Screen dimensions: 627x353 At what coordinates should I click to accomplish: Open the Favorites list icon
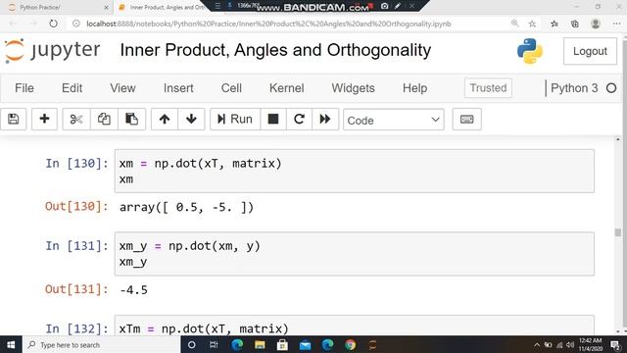point(555,24)
